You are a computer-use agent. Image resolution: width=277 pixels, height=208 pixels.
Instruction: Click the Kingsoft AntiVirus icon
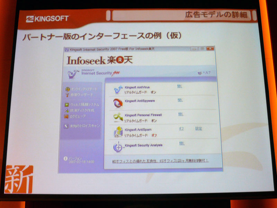click(x=118, y=90)
